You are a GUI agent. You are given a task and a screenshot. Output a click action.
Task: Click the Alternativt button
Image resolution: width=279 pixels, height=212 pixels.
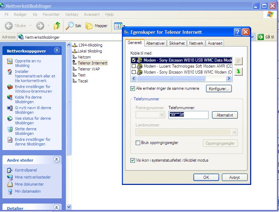225,115
